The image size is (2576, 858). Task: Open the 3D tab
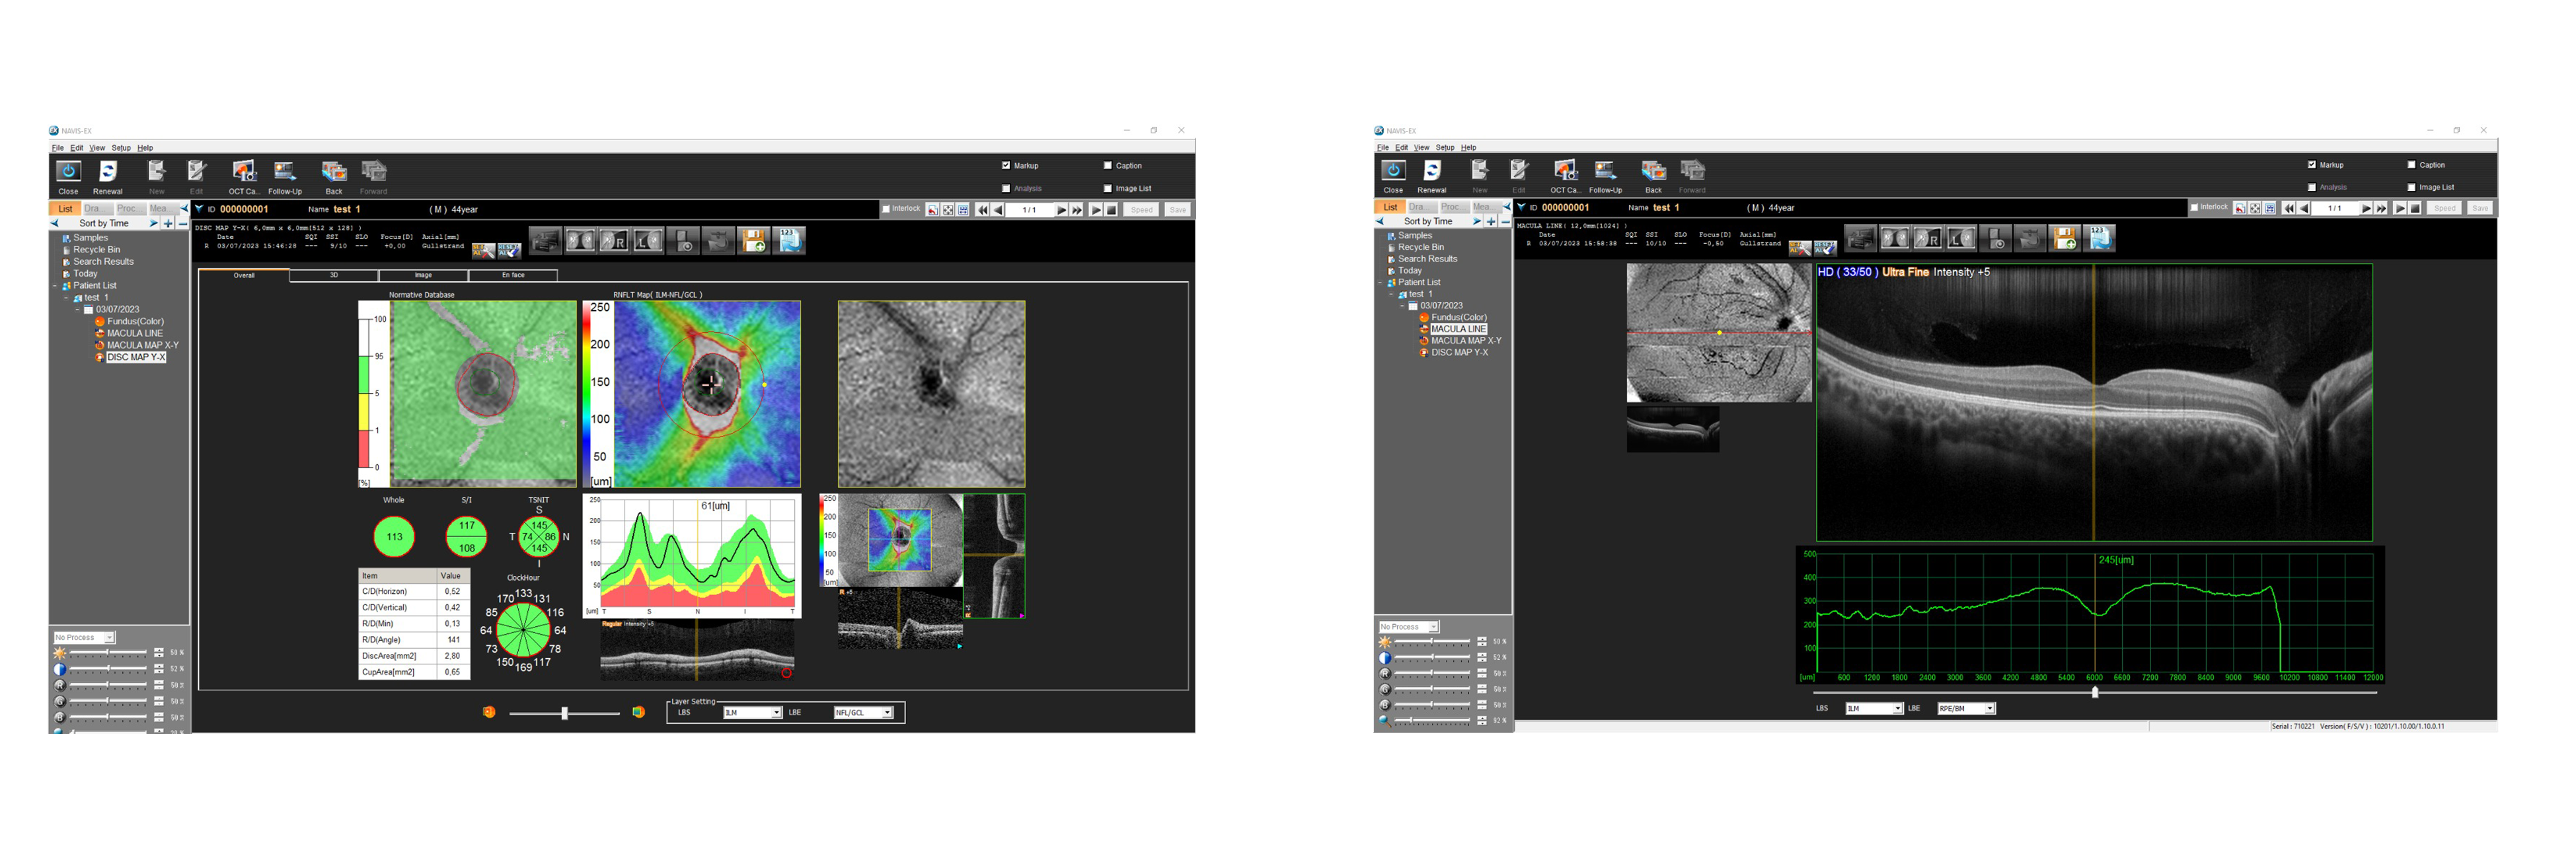333,275
